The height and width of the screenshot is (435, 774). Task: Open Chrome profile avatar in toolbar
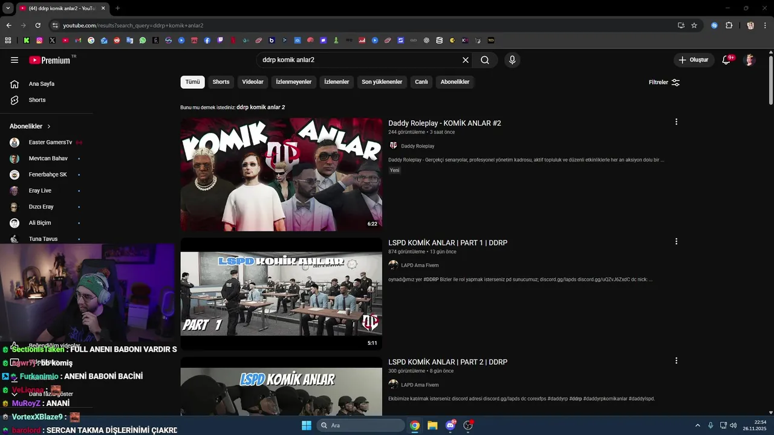pyautogui.click(x=750, y=25)
